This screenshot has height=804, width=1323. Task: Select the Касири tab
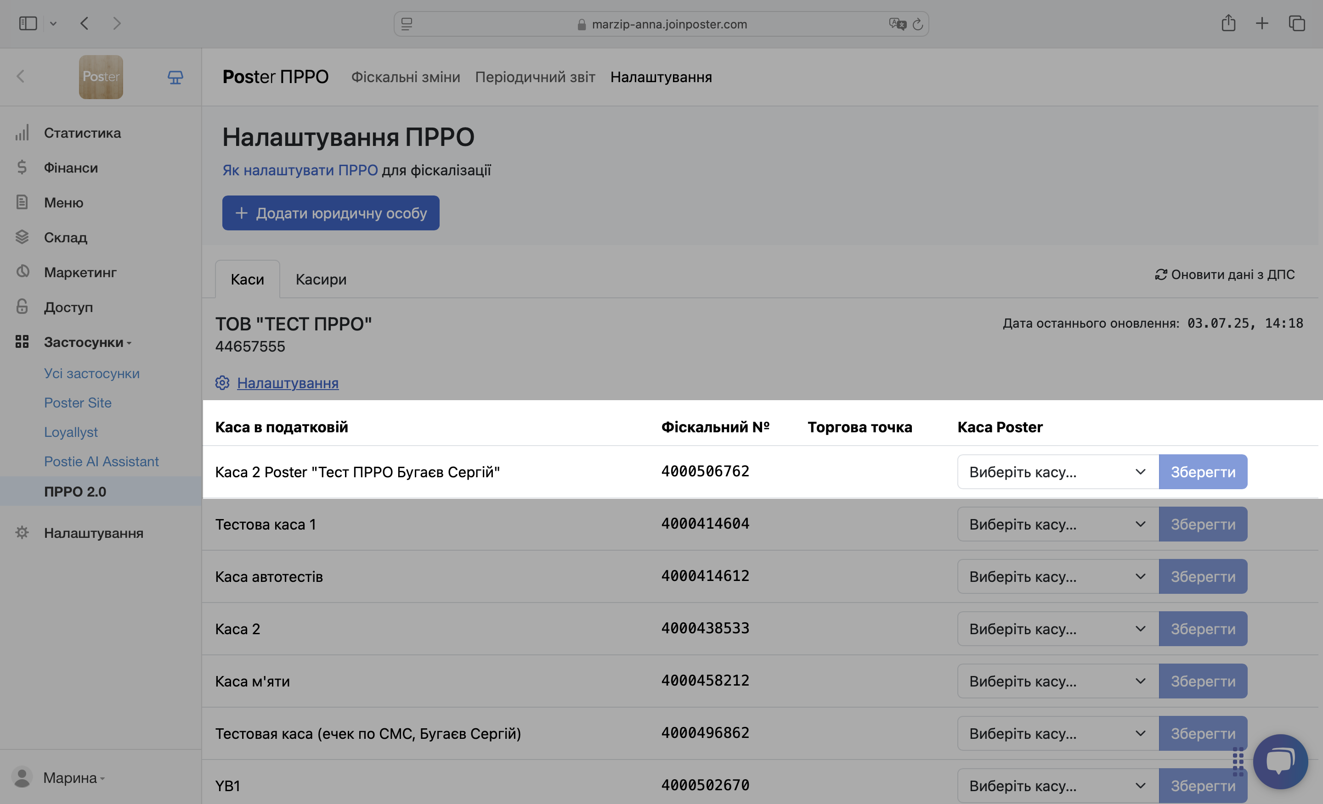(x=321, y=279)
